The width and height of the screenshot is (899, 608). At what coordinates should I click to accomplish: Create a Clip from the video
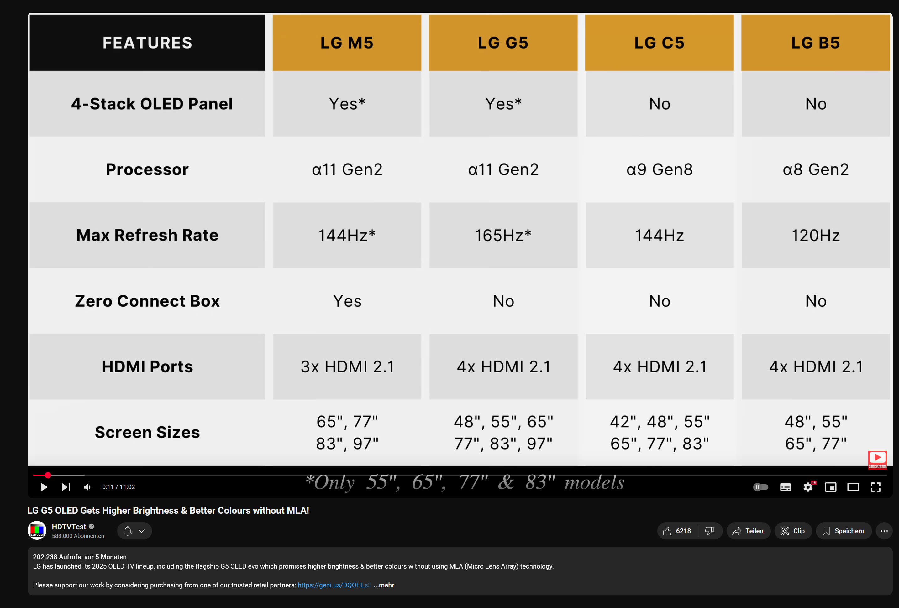click(x=793, y=531)
